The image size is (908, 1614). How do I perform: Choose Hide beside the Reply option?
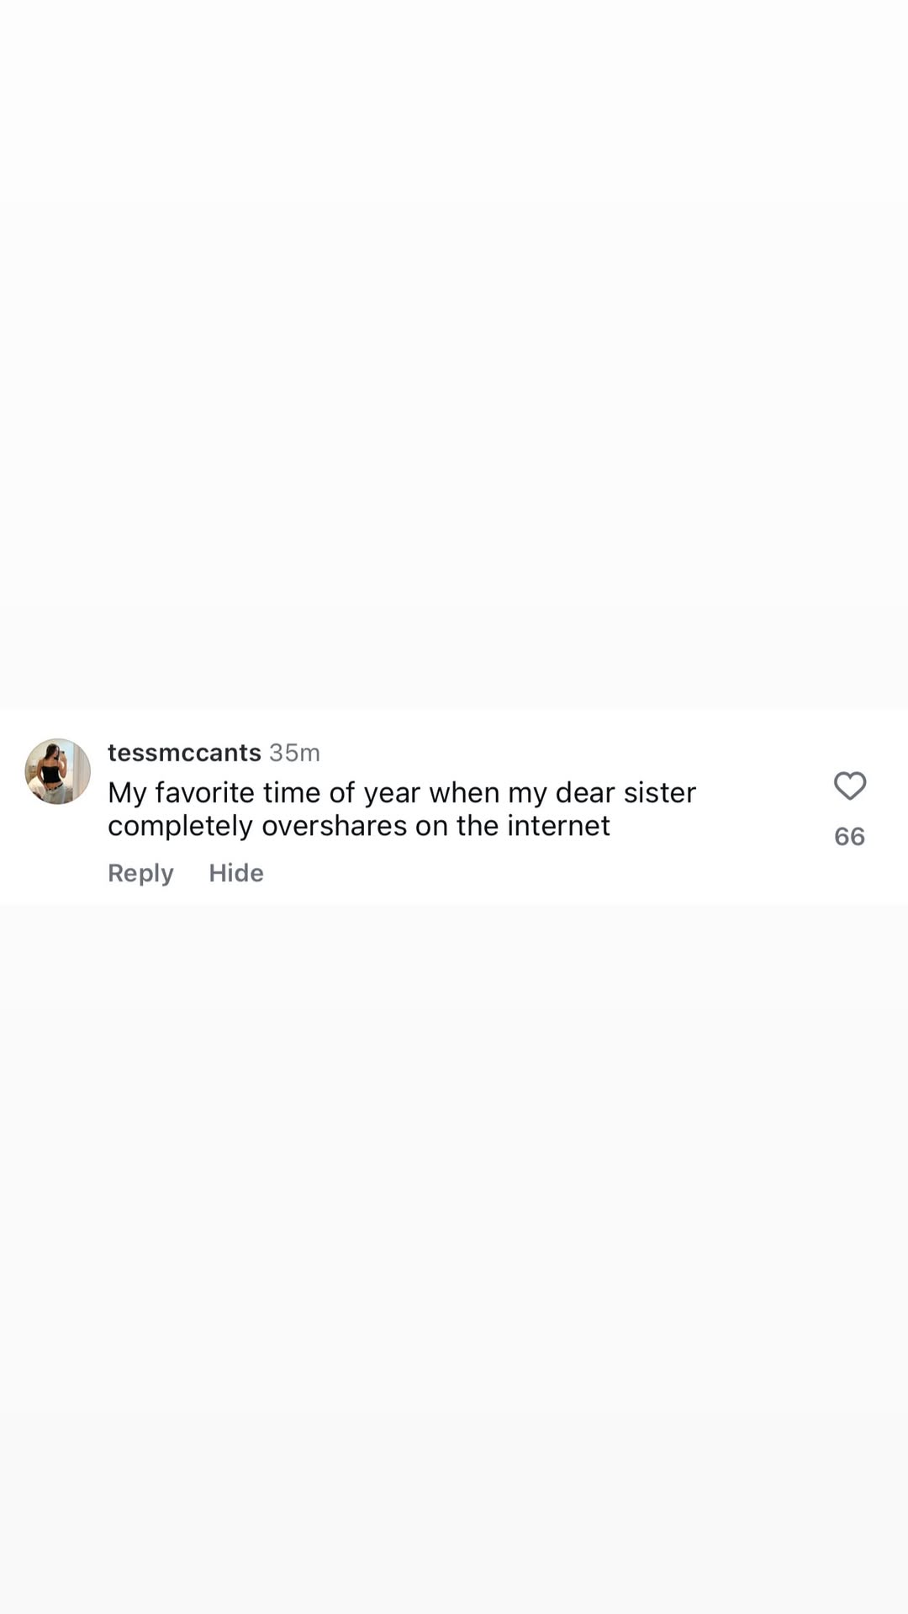236,873
